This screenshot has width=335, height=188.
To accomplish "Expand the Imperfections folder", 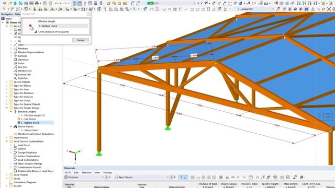I will (x=7, y=138).
